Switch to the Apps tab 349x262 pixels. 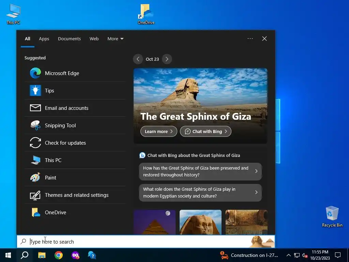click(x=44, y=39)
